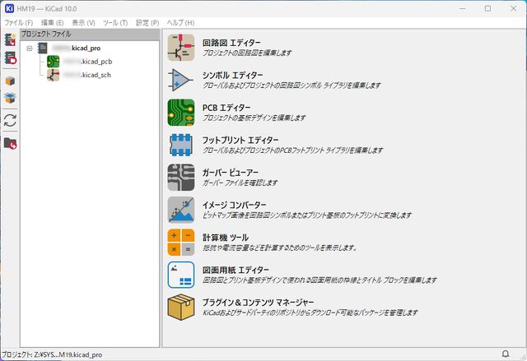Image resolution: width=527 pixels, height=361 pixels.
Task: Click the archive project box icon
Action: coord(10,81)
